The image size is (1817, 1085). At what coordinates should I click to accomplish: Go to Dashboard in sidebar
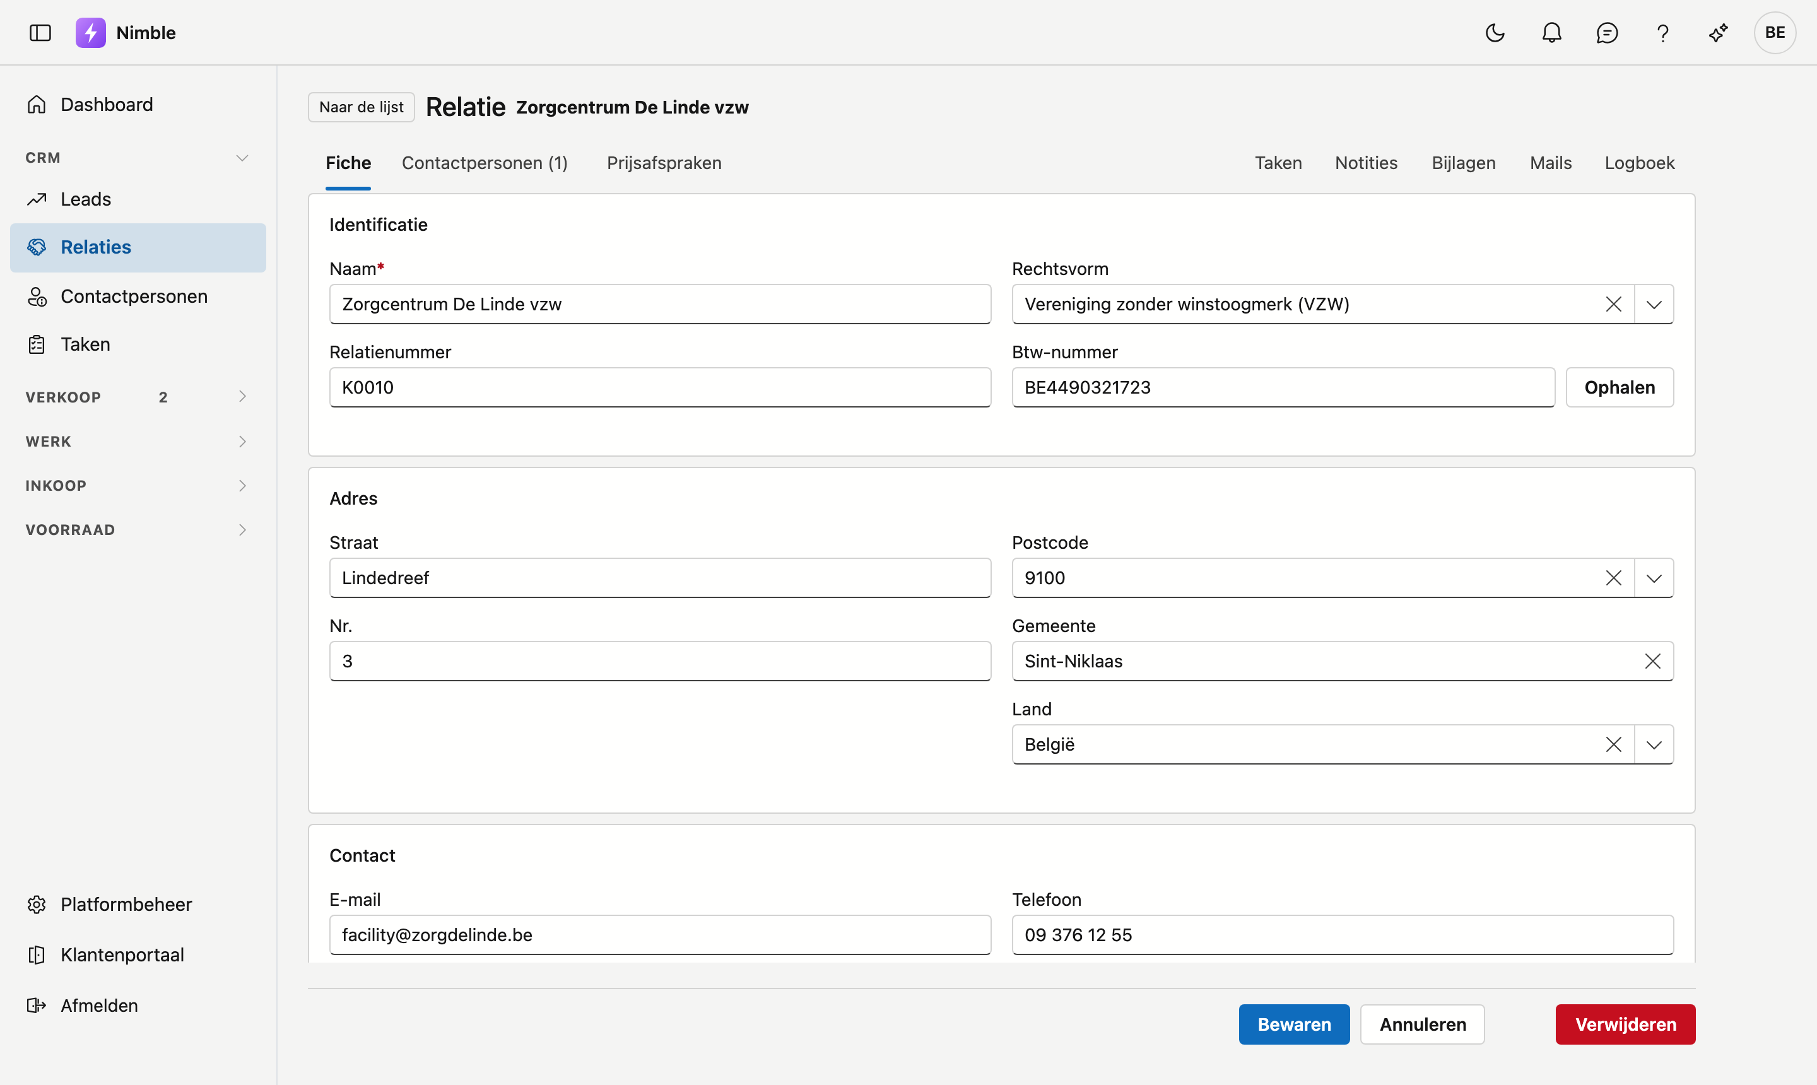click(138, 105)
